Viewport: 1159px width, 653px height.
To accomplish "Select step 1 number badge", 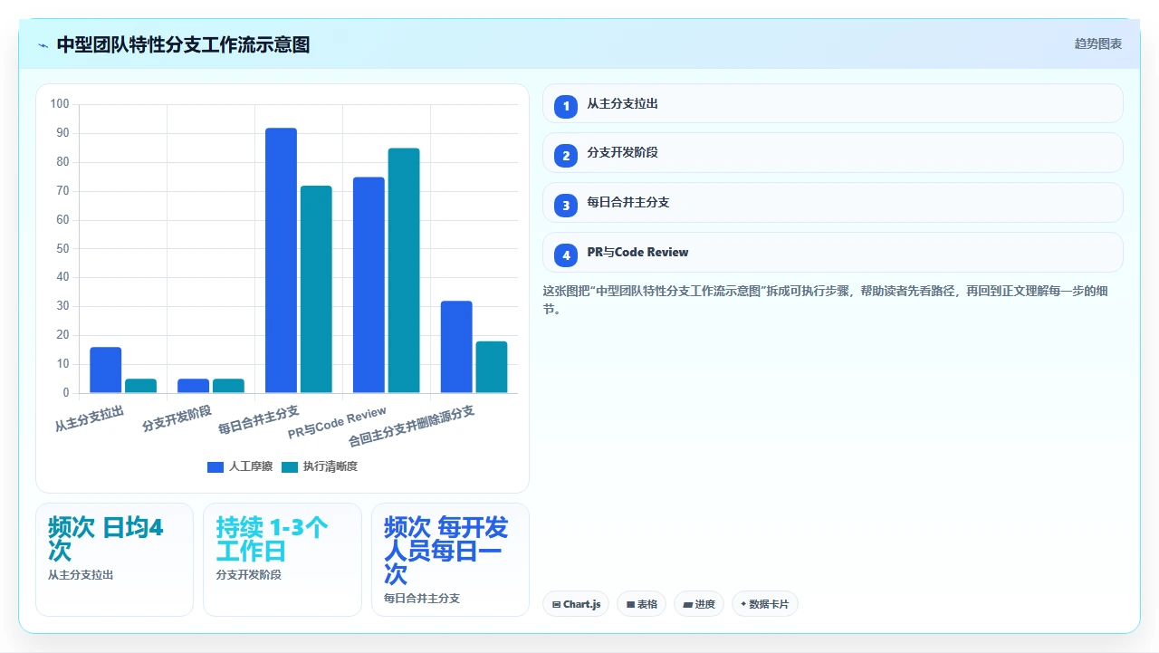I will [x=566, y=106].
